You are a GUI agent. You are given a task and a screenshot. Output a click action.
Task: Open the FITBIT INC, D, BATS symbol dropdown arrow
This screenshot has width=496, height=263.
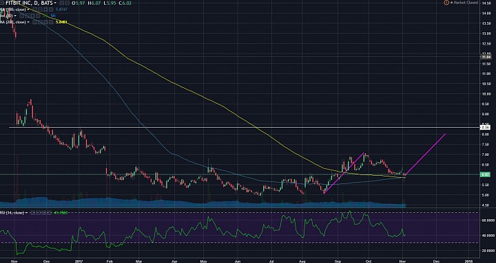coord(55,3)
